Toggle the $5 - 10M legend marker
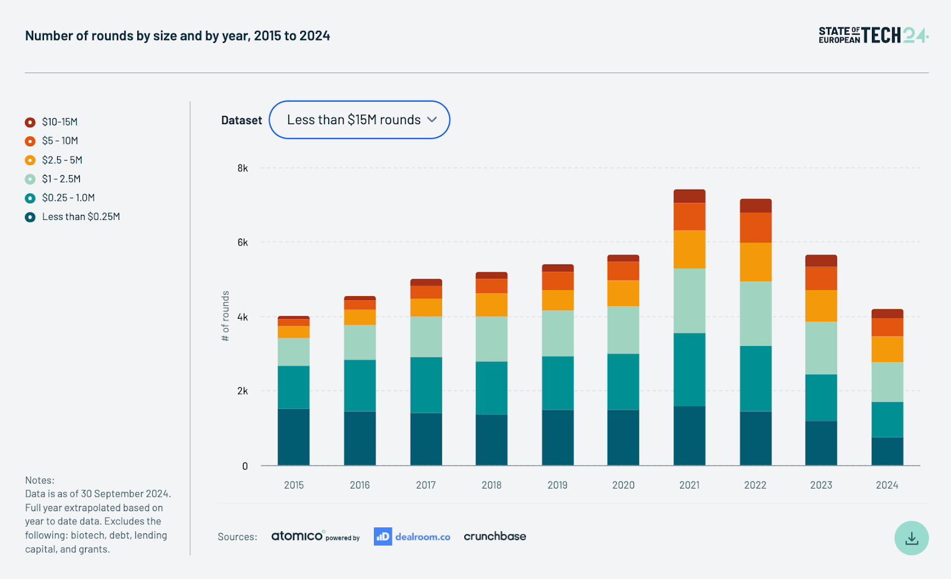 click(30, 141)
